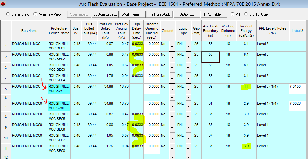308x159 pixels.
Task: Select the All radio button
Action: click(x=232, y=14)
